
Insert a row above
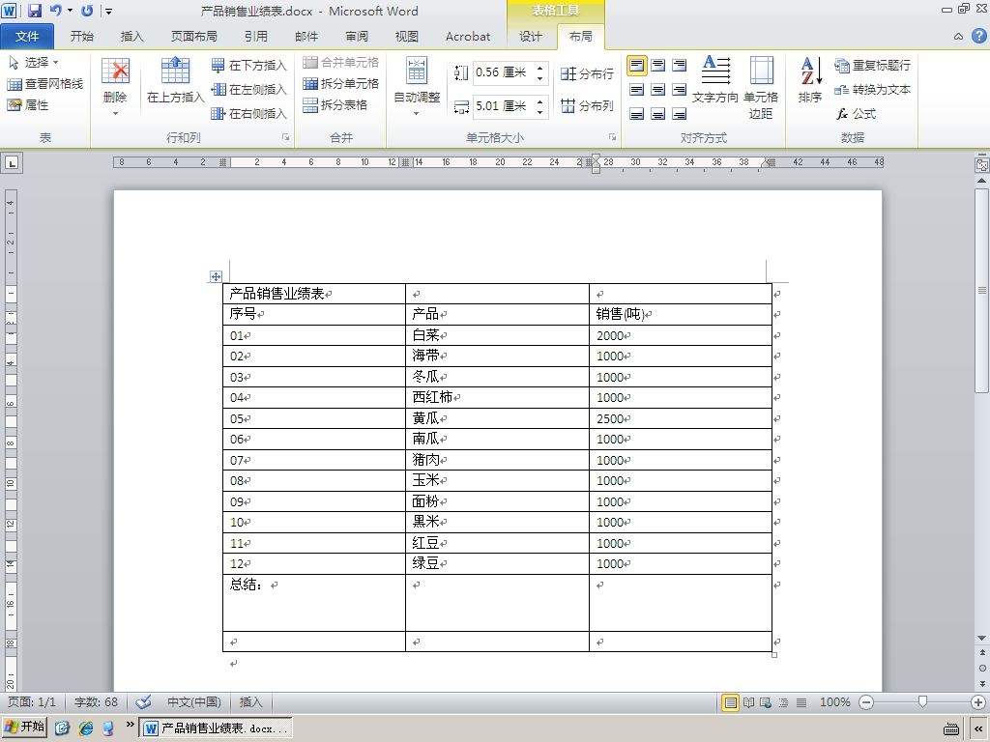[176, 80]
